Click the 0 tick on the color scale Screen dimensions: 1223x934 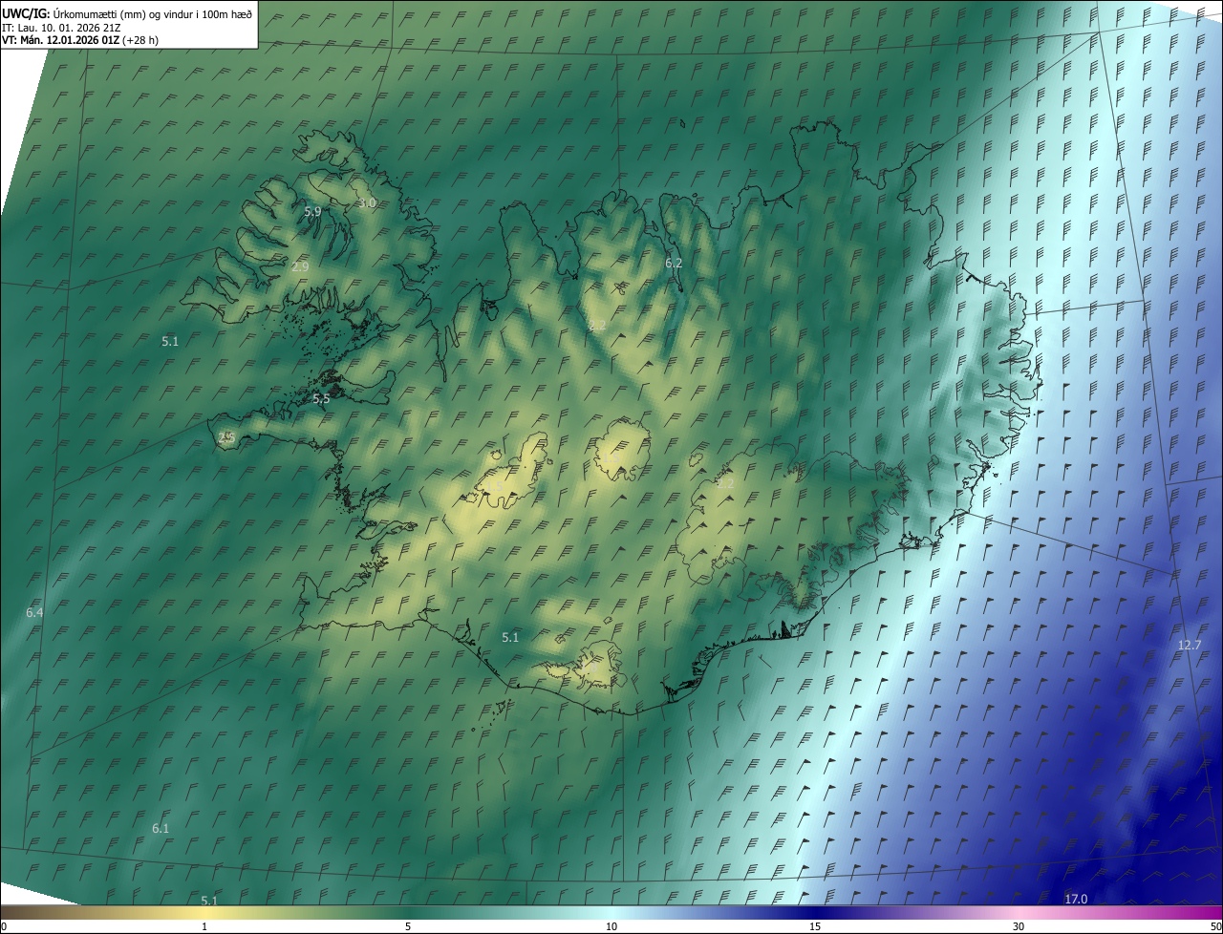[x=4, y=926]
